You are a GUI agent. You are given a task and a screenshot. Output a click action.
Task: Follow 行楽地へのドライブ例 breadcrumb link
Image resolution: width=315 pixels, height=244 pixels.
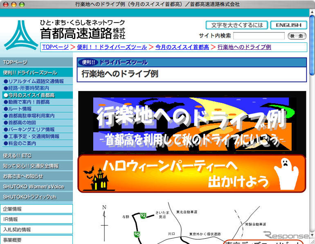point(244,47)
